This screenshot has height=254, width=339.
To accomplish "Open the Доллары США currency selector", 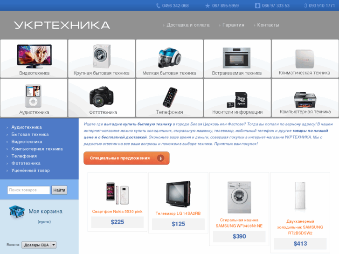I will [39, 245].
